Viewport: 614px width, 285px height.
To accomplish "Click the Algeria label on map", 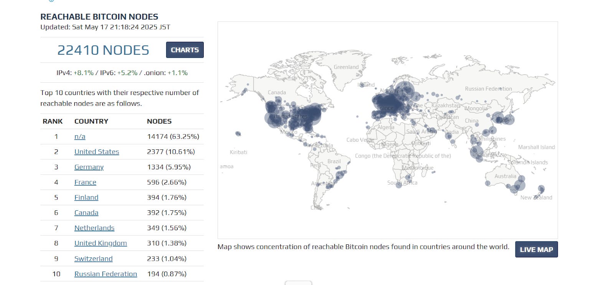I will pyautogui.click(x=386, y=127).
